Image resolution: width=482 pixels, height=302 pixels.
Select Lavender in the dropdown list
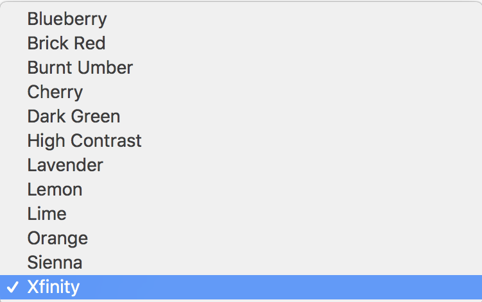pos(65,165)
